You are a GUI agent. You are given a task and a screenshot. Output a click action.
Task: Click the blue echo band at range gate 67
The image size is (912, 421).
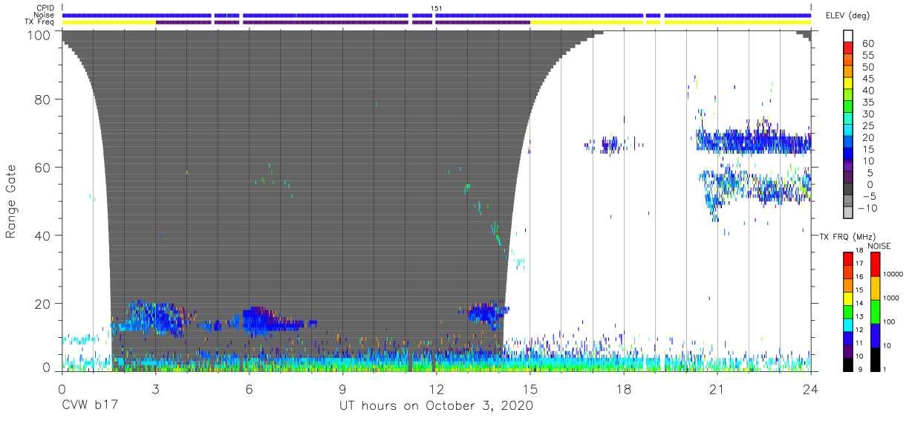pyautogui.click(x=753, y=141)
